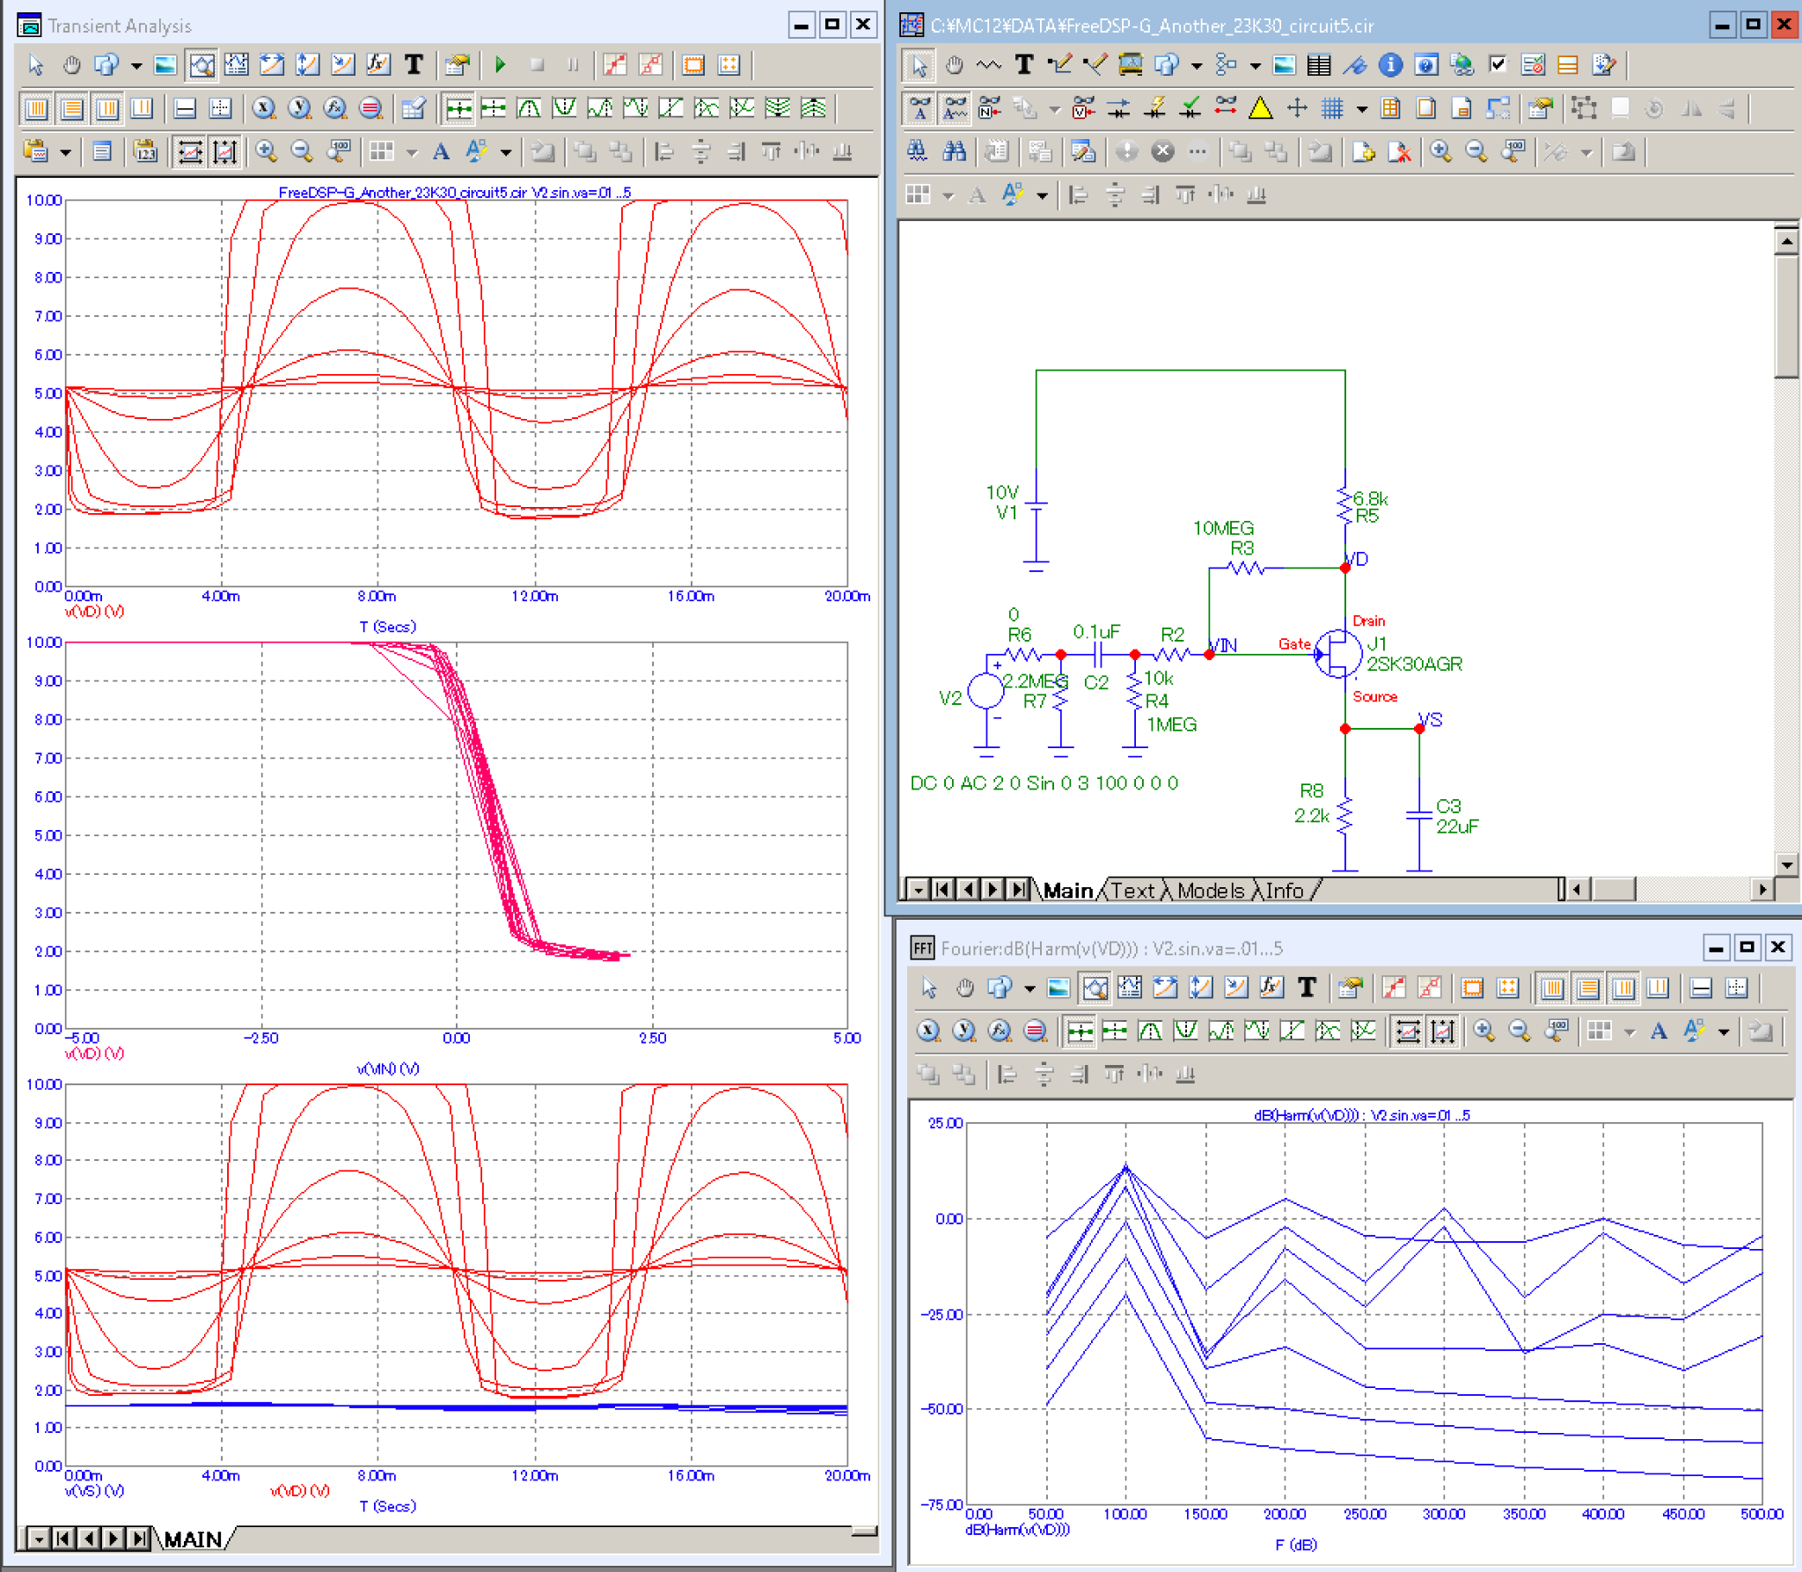Expand the hierarchy dropdown arrow in schematic toolbar
This screenshot has height=1572, width=1802.
pos(1256,64)
